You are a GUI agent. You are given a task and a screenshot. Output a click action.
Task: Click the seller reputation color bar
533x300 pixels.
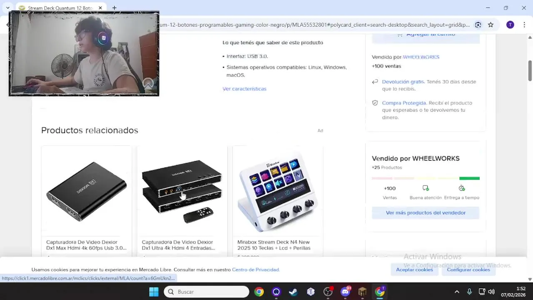pyautogui.click(x=426, y=178)
